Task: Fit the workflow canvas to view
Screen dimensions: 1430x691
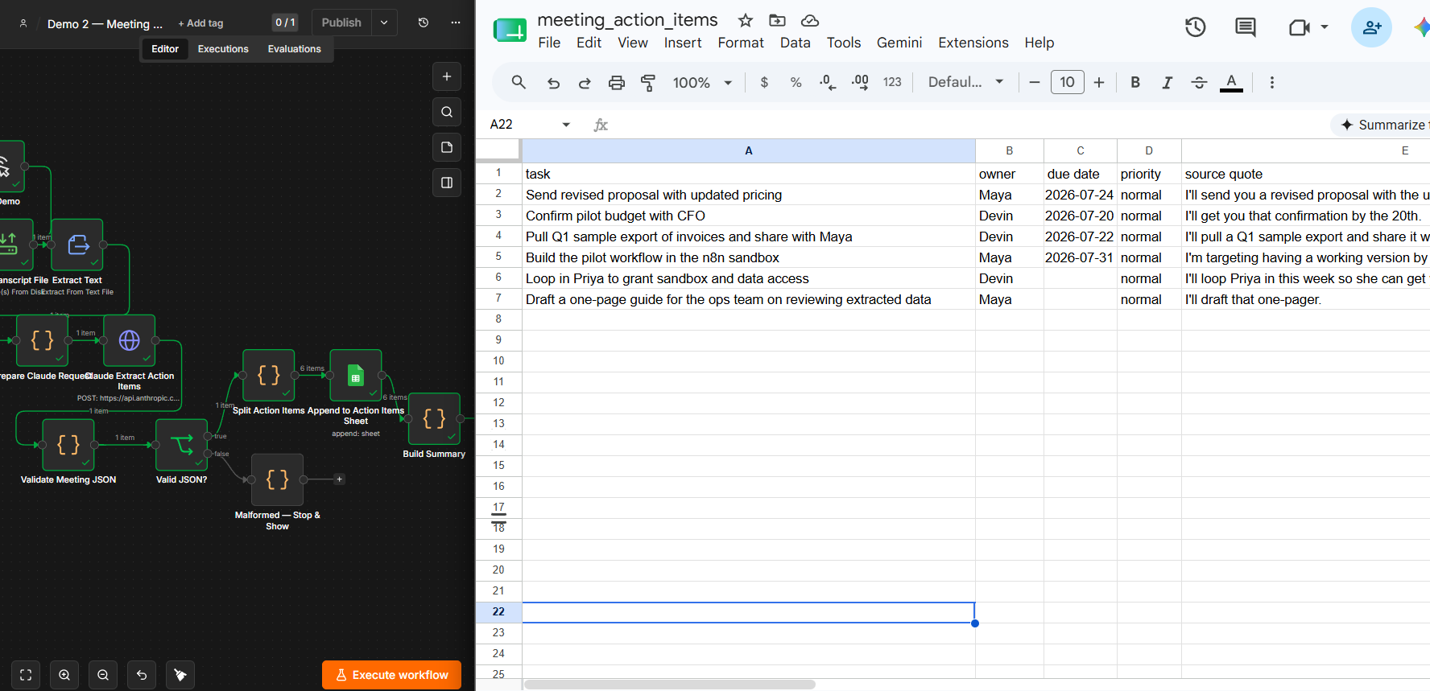Action: (26, 675)
